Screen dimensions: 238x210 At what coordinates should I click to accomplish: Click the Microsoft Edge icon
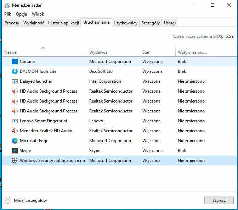[15, 141]
